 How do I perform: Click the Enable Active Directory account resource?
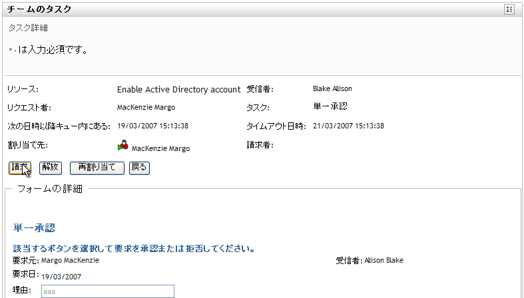(178, 89)
